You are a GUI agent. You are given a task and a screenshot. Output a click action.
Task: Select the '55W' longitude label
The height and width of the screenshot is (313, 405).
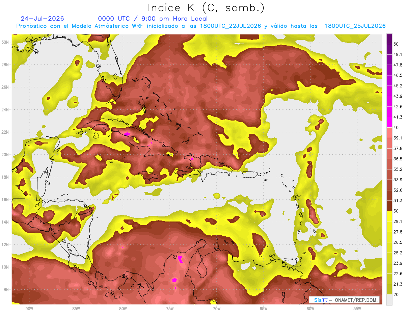pyautogui.click(x=357, y=309)
